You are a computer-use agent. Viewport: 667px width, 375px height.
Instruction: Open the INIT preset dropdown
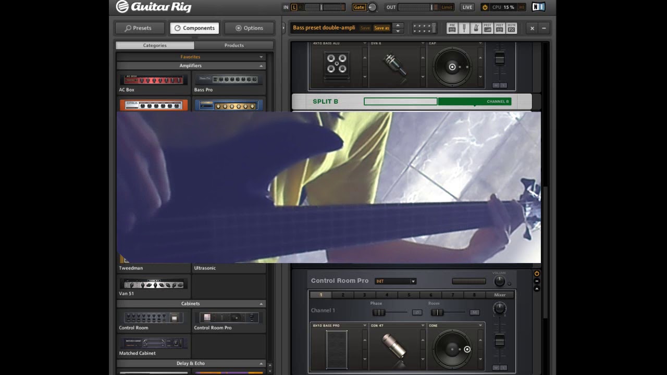click(396, 281)
